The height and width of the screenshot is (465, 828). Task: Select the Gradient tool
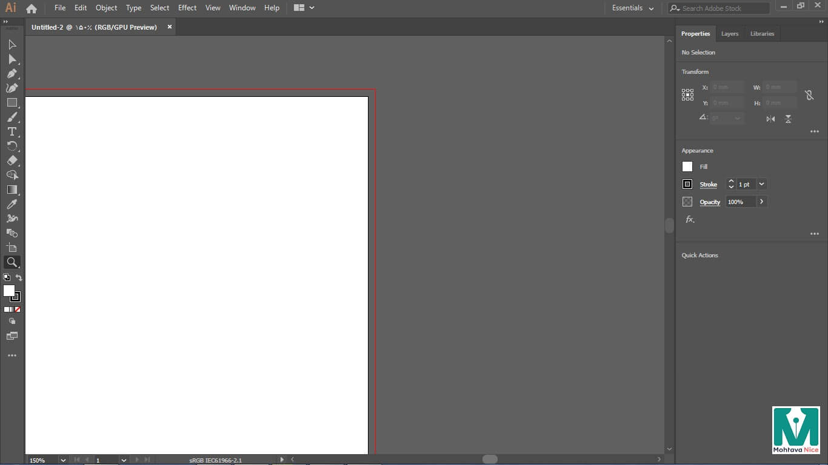12,190
